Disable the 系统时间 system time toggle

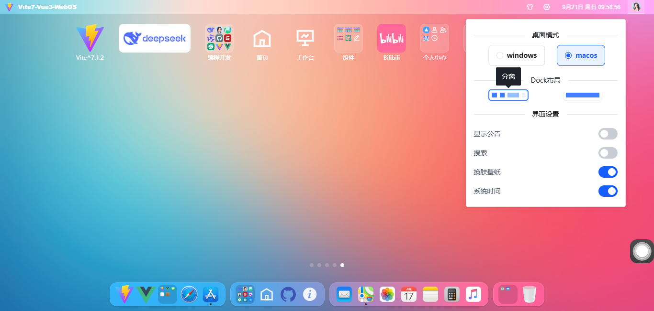[608, 191]
